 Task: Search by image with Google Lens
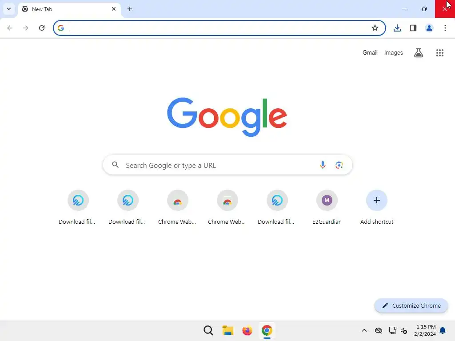pos(339,165)
